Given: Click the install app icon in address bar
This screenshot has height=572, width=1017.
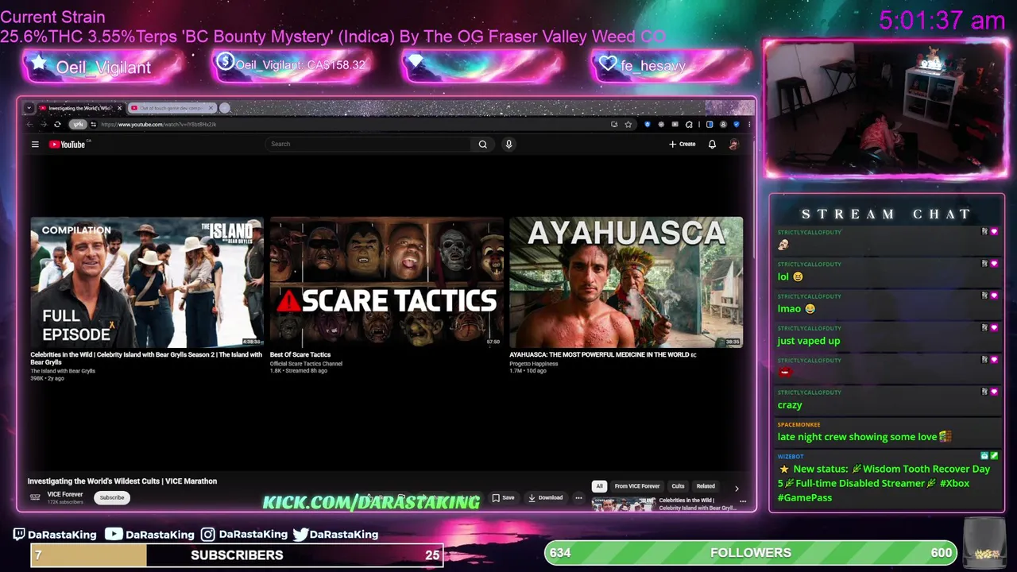Looking at the screenshot, I should pyautogui.click(x=614, y=124).
